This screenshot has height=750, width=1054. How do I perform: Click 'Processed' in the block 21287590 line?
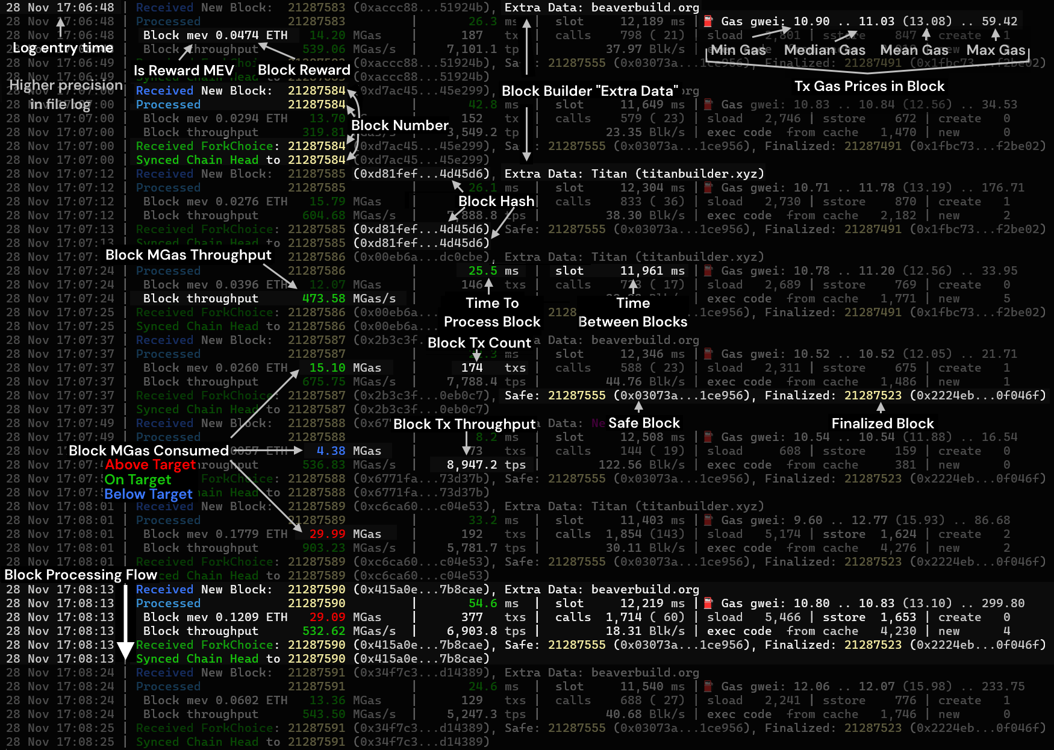click(168, 603)
